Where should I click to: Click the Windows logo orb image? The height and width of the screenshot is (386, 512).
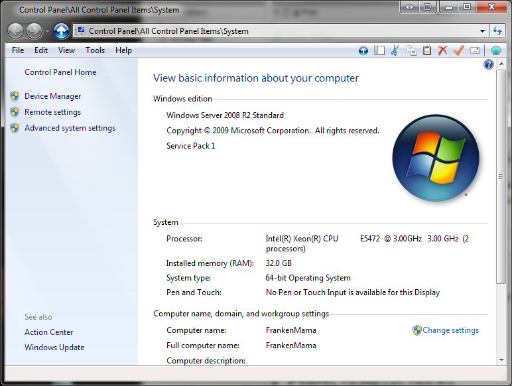pyautogui.click(x=436, y=158)
